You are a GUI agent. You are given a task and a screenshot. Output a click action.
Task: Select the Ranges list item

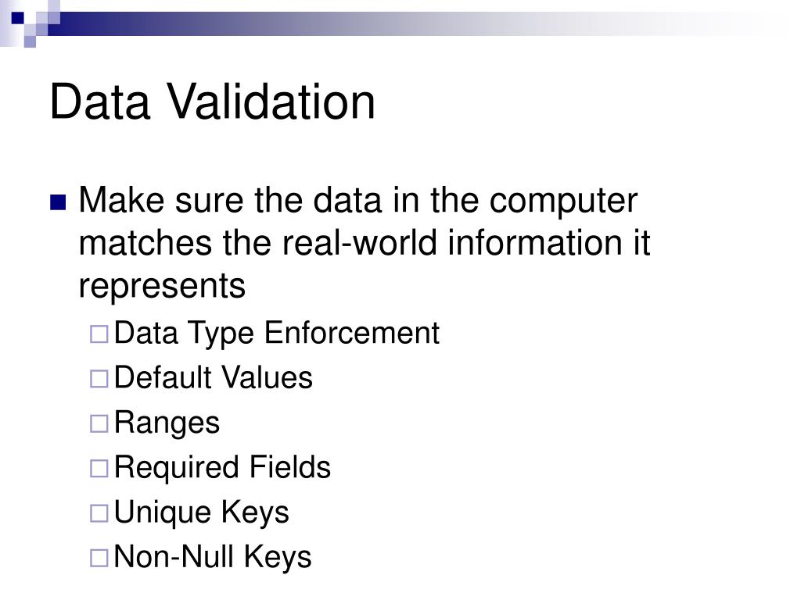167,423
